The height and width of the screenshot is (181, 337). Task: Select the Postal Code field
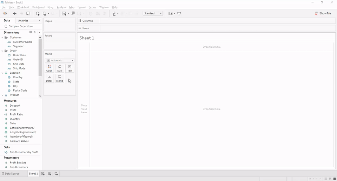20,90
